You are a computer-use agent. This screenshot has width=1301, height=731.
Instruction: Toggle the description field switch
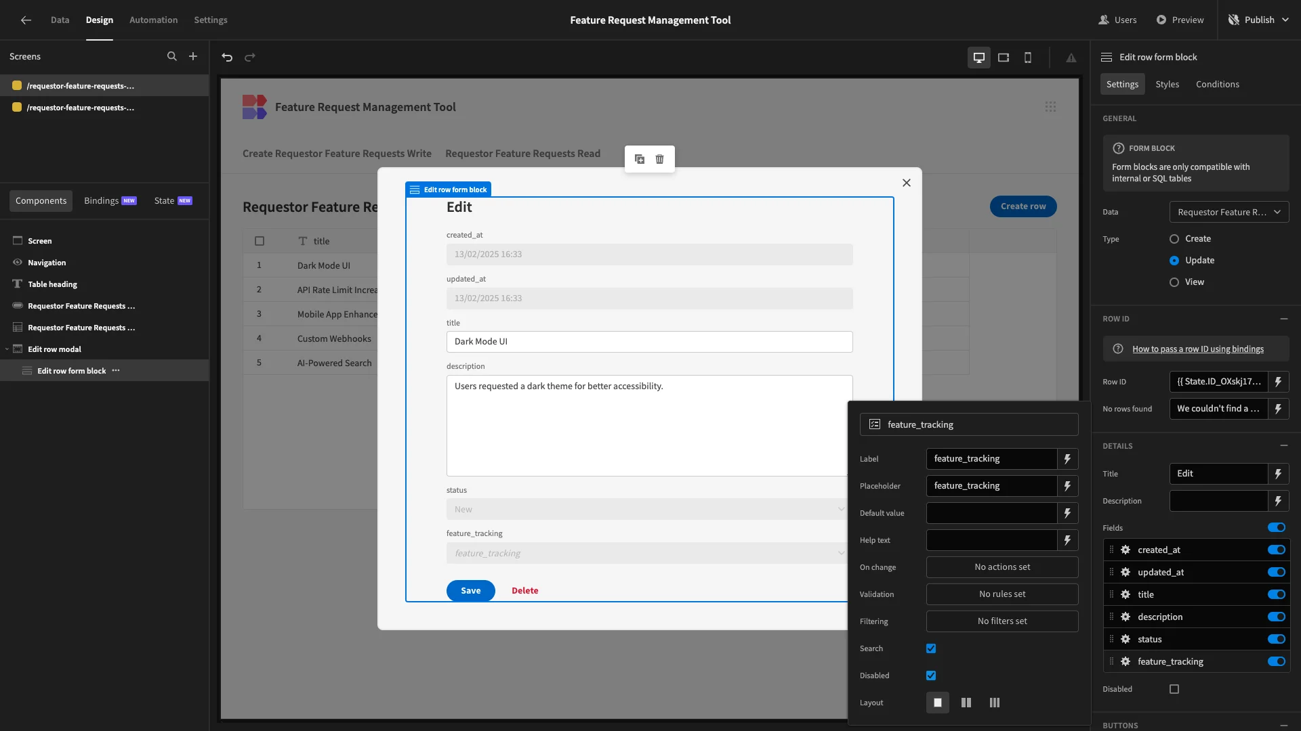click(x=1277, y=617)
